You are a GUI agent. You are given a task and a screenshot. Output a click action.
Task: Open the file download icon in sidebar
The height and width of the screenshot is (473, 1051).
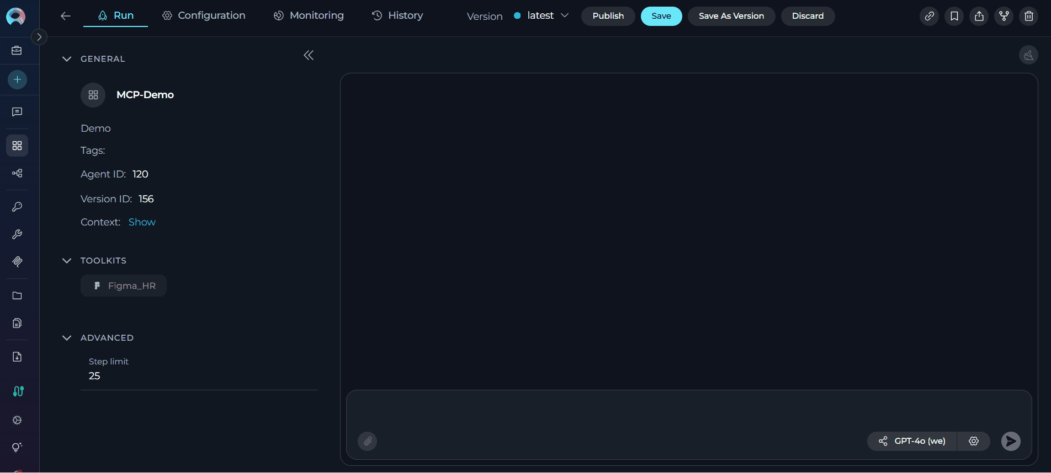coord(17,357)
